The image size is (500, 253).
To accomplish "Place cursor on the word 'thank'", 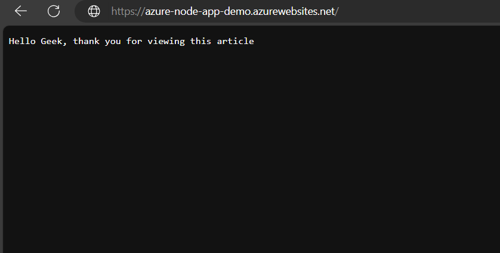I will (86, 41).
